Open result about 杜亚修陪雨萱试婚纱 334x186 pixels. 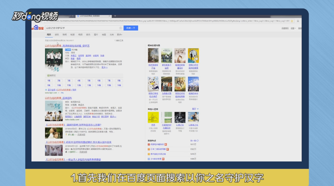[78, 142]
